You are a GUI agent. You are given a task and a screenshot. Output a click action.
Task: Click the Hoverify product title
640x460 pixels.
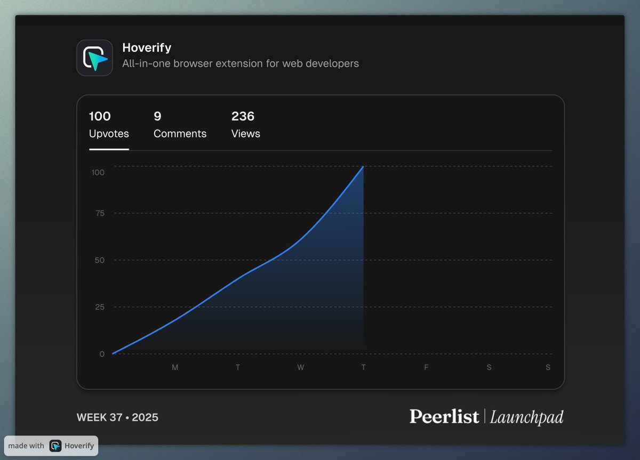pyautogui.click(x=147, y=47)
